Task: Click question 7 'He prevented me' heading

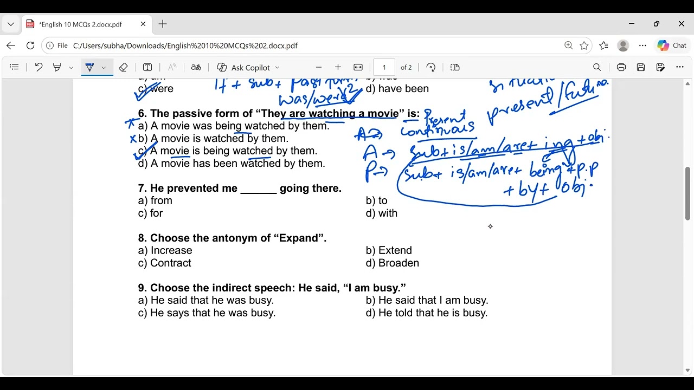Action: click(x=240, y=188)
